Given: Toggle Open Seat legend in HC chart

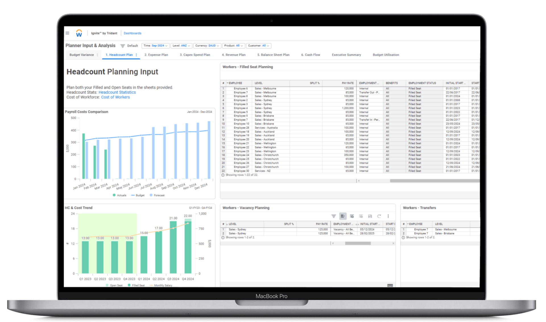Looking at the screenshot, I should 114,285.
